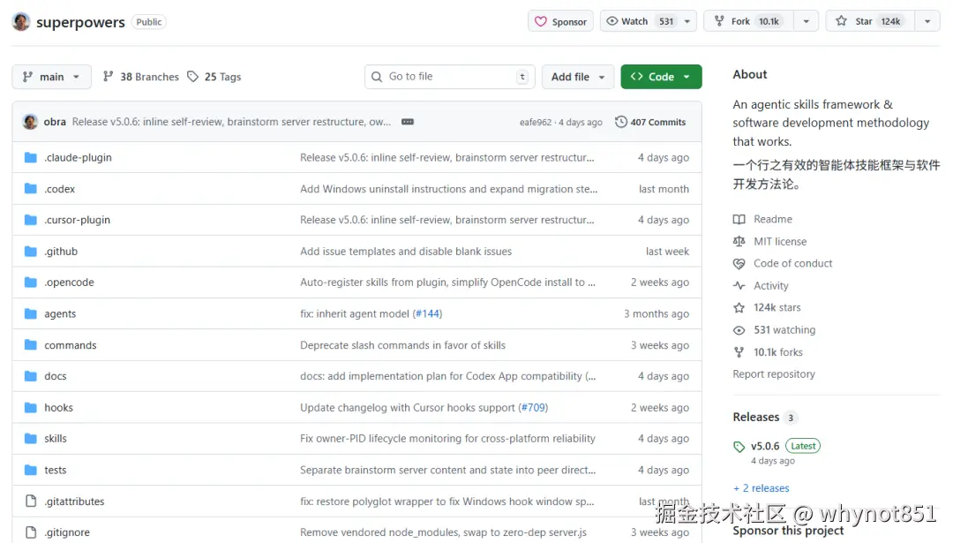Viewport: 953px width, 543px height.
Task: Open the .cursor-plugin folder
Action: coord(77,220)
